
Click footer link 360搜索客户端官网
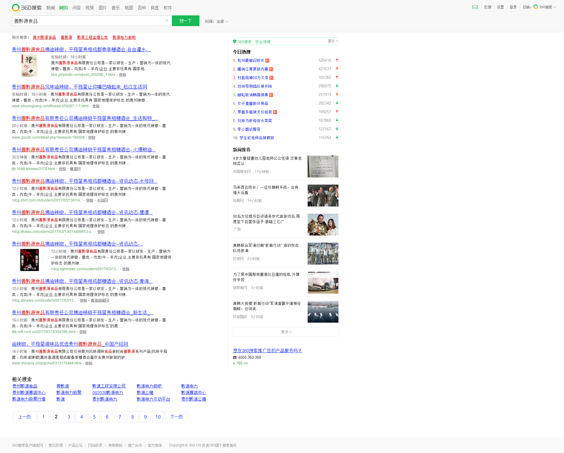(x=27, y=445)
